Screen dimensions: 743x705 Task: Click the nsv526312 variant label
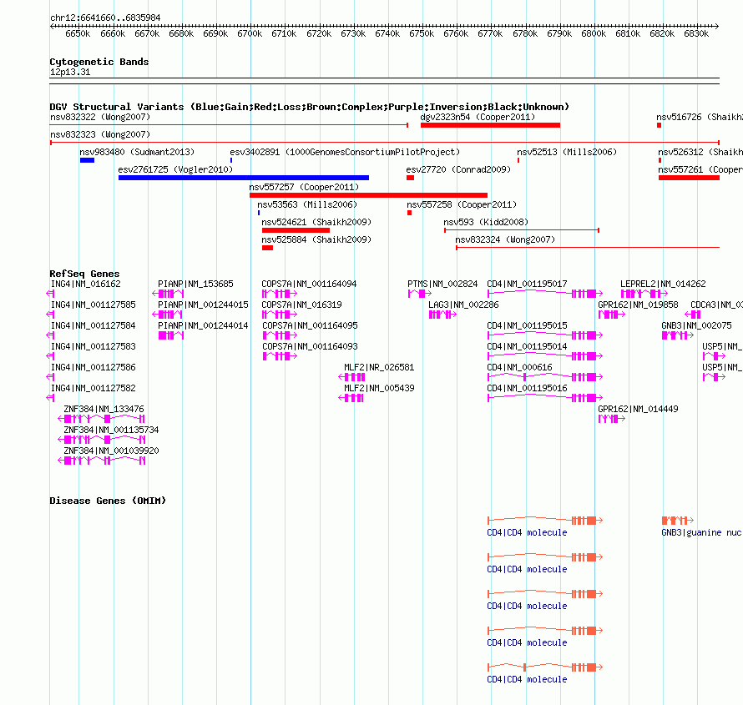tap(700, 152)
